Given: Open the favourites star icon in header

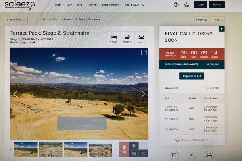Looking at the screenshot, I should (186, 5).
